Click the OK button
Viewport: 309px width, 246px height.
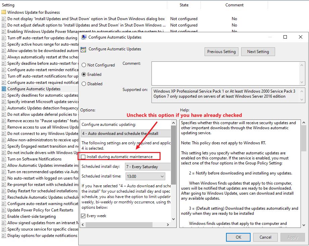point(238,237)
